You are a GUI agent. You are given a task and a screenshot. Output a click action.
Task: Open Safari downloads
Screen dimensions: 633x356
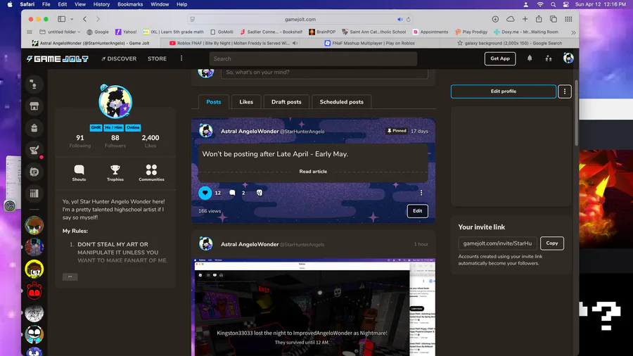pyautogui.click(x=495, y=19)
